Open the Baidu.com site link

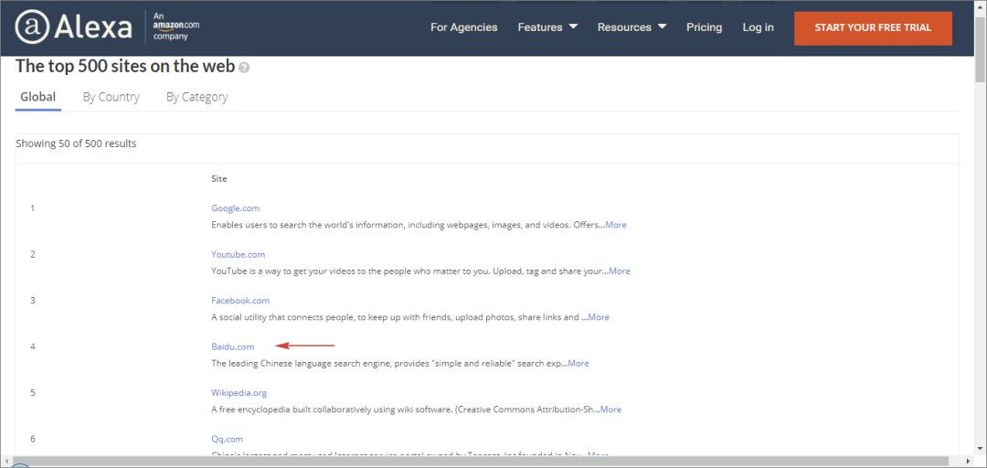233,346
